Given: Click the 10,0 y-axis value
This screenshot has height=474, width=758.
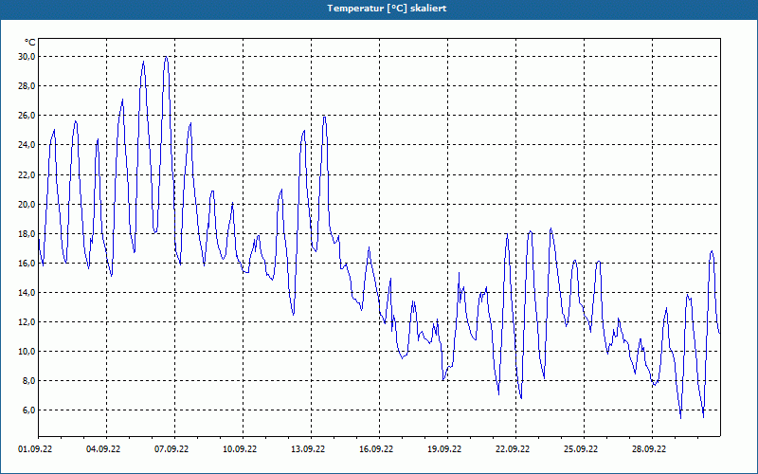Looking at the screenshot, I should point(28,352).
